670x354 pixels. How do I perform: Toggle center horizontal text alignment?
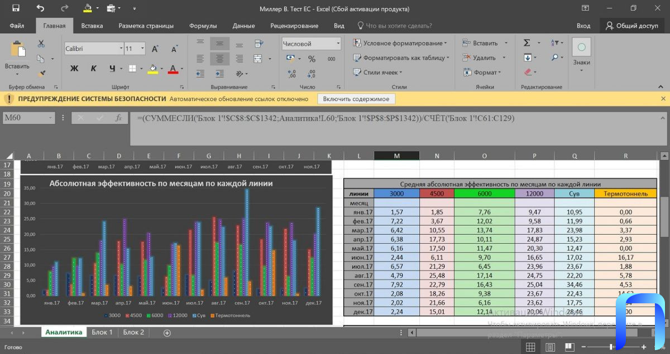tap(220, 58)
